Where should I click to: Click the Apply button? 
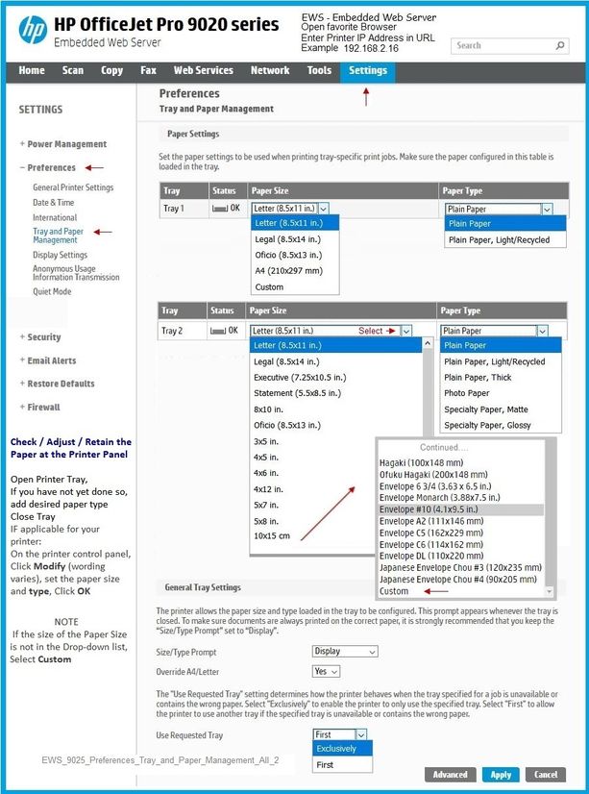coord(501,774)
